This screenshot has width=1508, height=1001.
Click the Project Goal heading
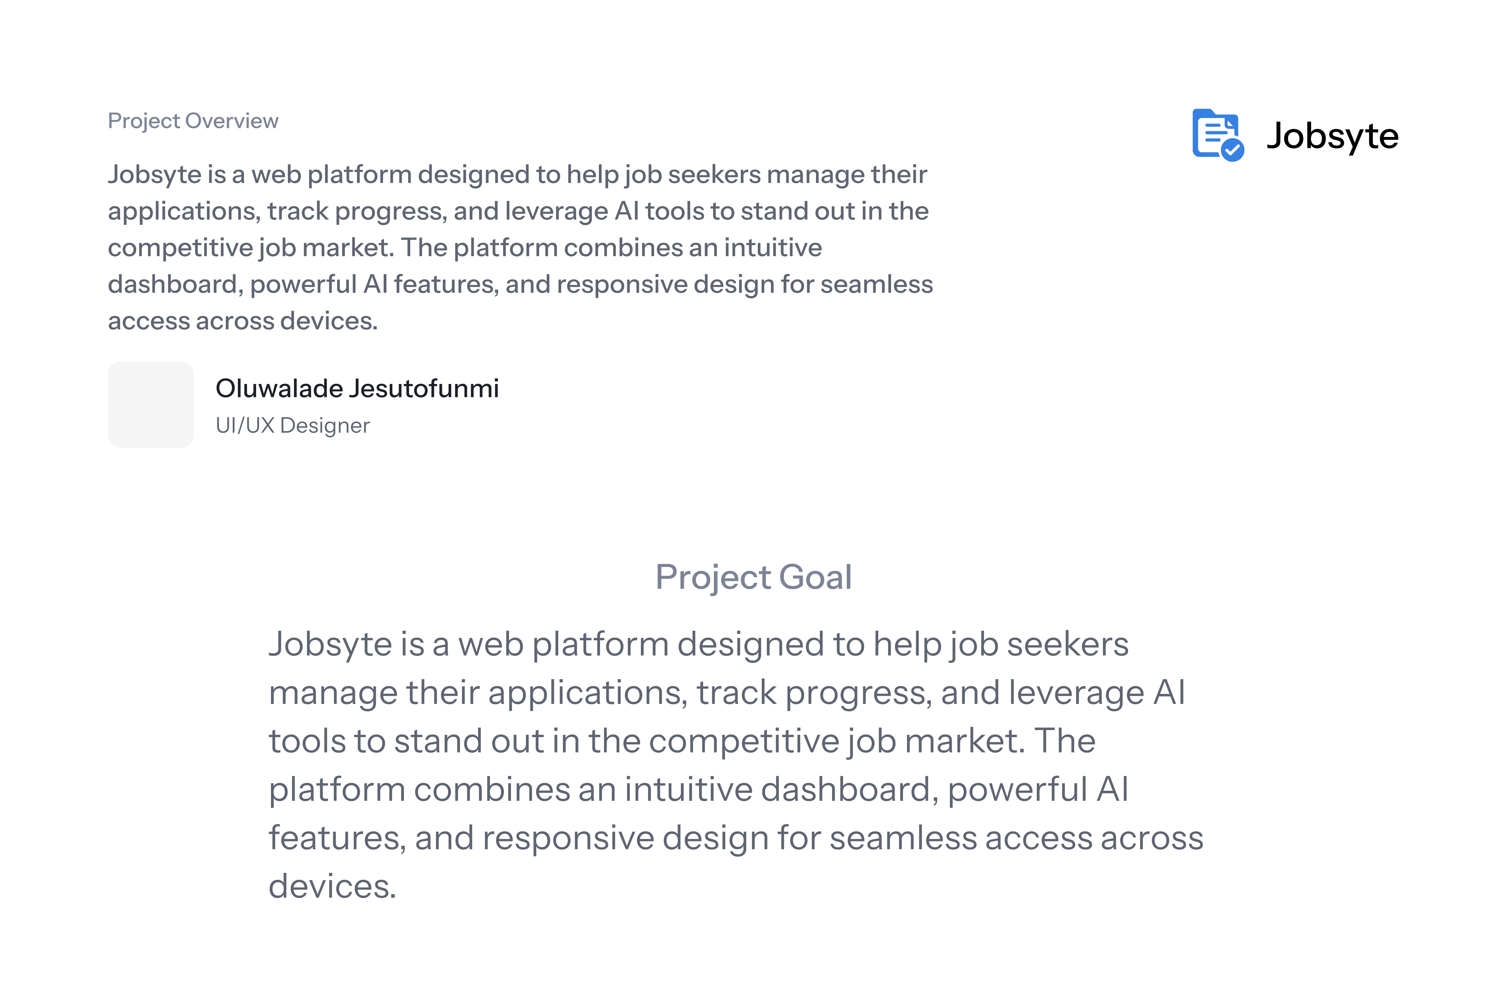pos(754,577)
